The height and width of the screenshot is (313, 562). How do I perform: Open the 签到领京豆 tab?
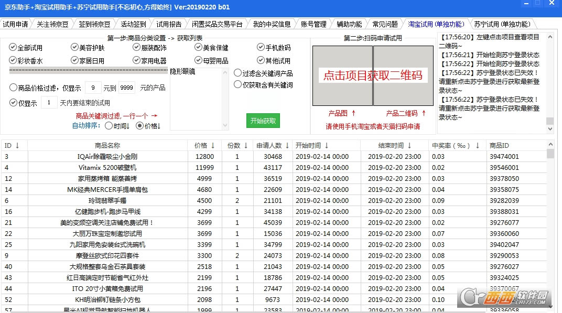94,24
